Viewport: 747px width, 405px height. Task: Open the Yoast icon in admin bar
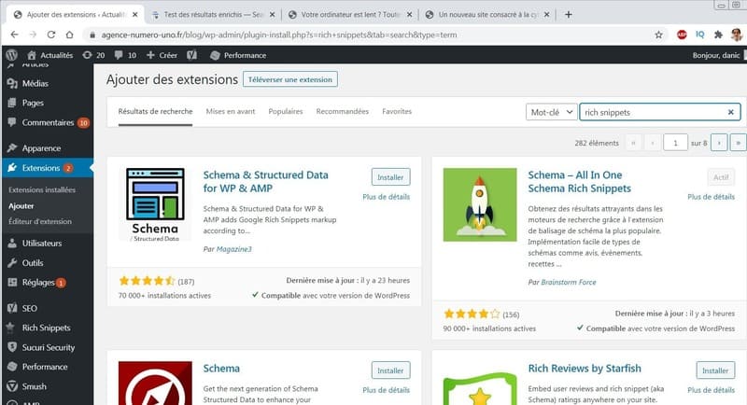point(192,55)
